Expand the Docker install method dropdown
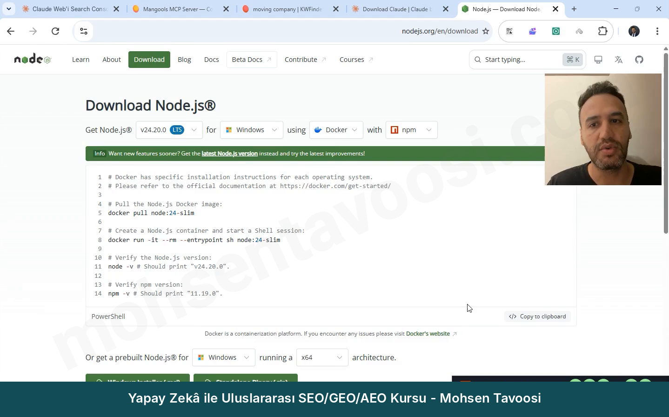The height and width of the screenshot is (417, 669). coord(336,130)
